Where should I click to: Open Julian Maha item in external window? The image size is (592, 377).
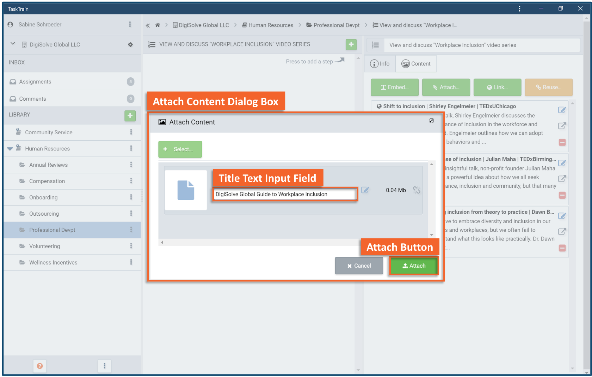pos(562,178)
